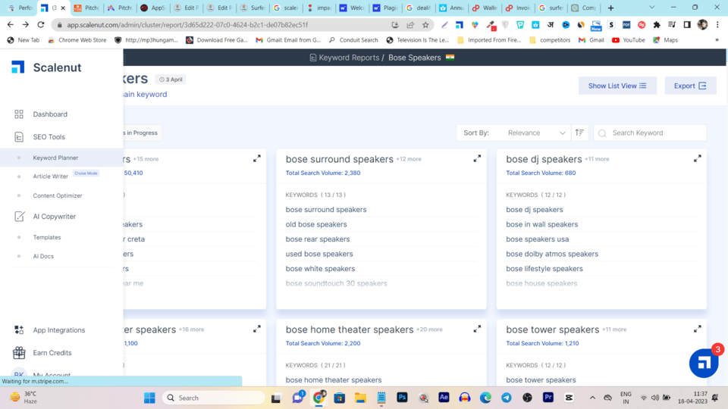Screen dimensions: 728x409
Task: Open the chat support widget
Action: 704,363
